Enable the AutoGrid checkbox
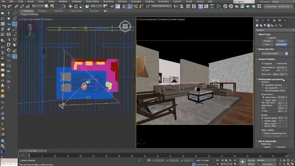 point(267,38)
